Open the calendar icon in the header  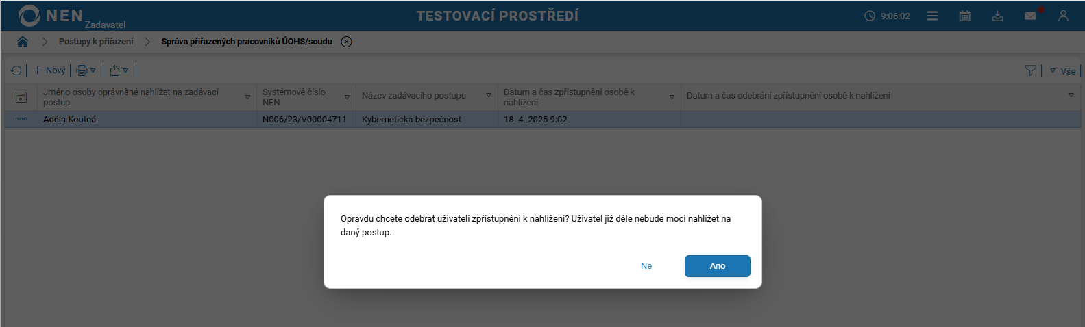click(964, 16)
